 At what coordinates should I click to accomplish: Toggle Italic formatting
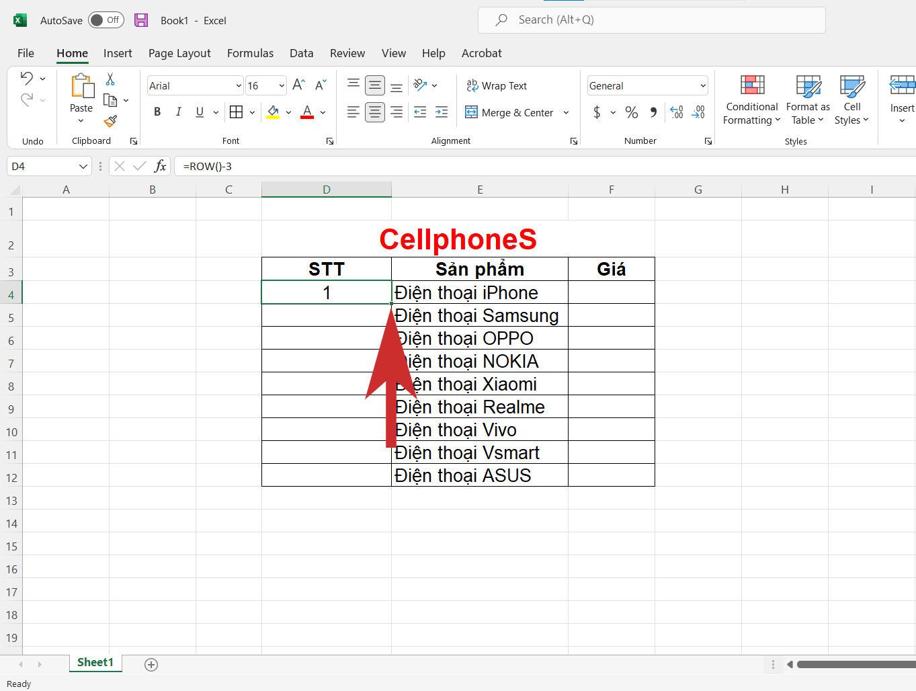[x=178, y=112]
